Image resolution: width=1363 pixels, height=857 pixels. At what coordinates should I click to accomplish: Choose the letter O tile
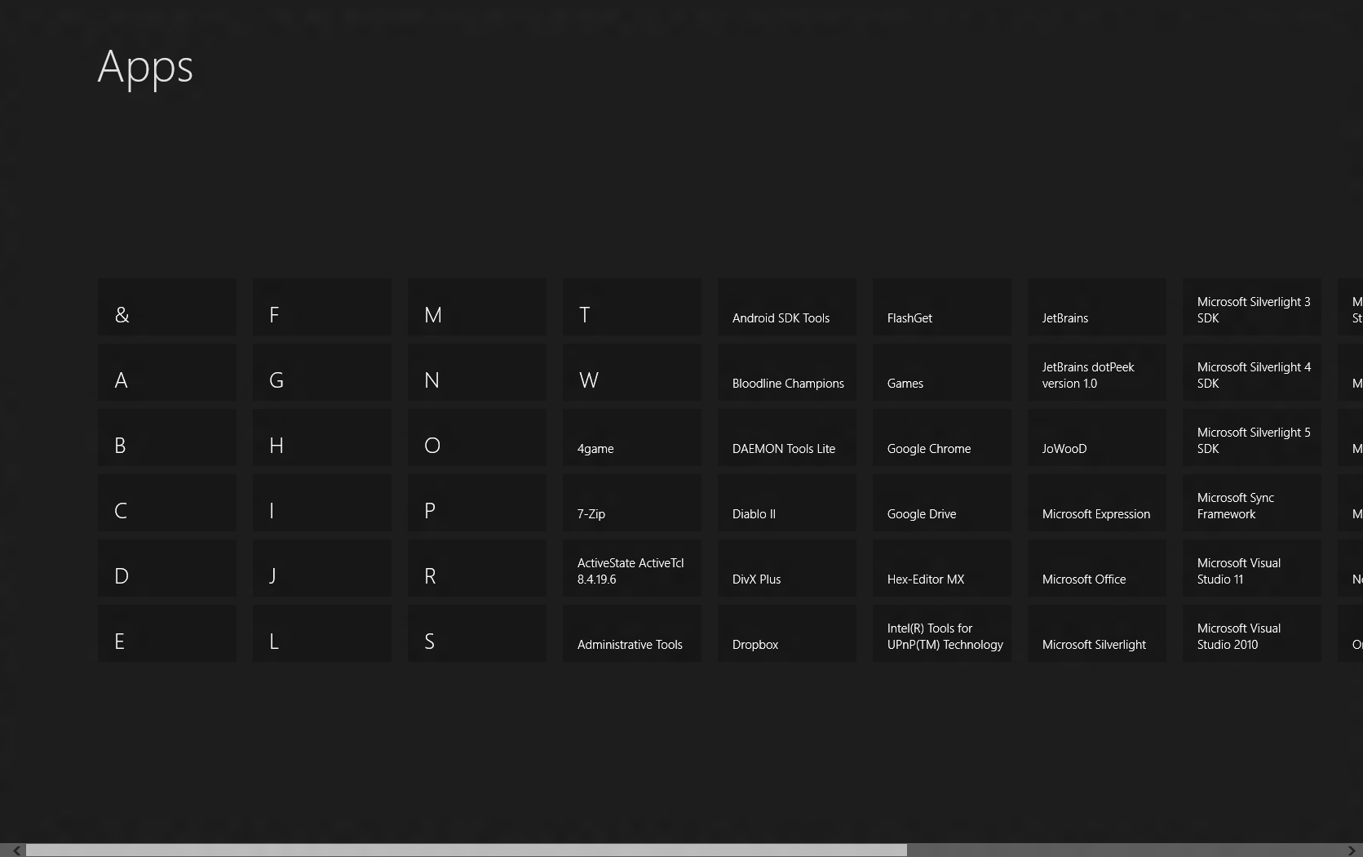(477, 437)
